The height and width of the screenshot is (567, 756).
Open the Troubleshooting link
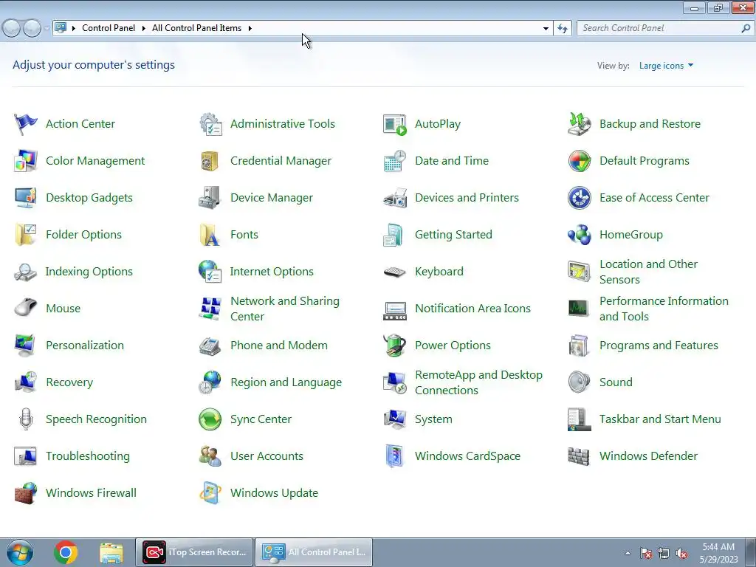point(88,456)
